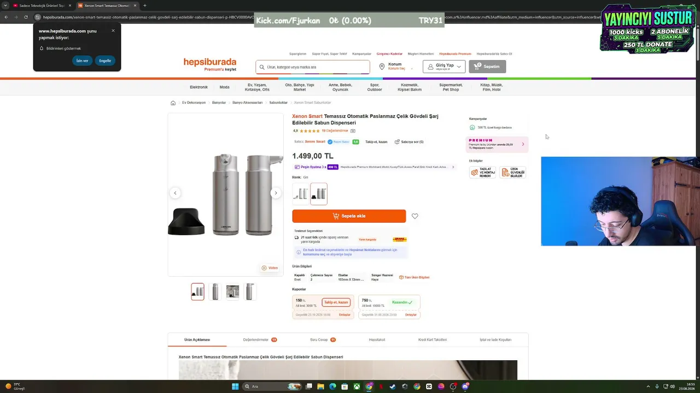
Task: Expand the Giriş Yap account dropdown
Action: 444,67
